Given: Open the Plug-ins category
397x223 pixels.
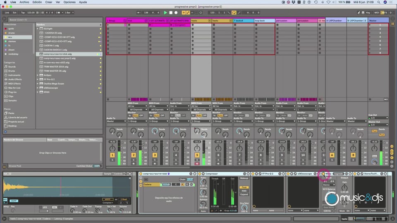Looking at the screenshot, I should click(12, 92).
